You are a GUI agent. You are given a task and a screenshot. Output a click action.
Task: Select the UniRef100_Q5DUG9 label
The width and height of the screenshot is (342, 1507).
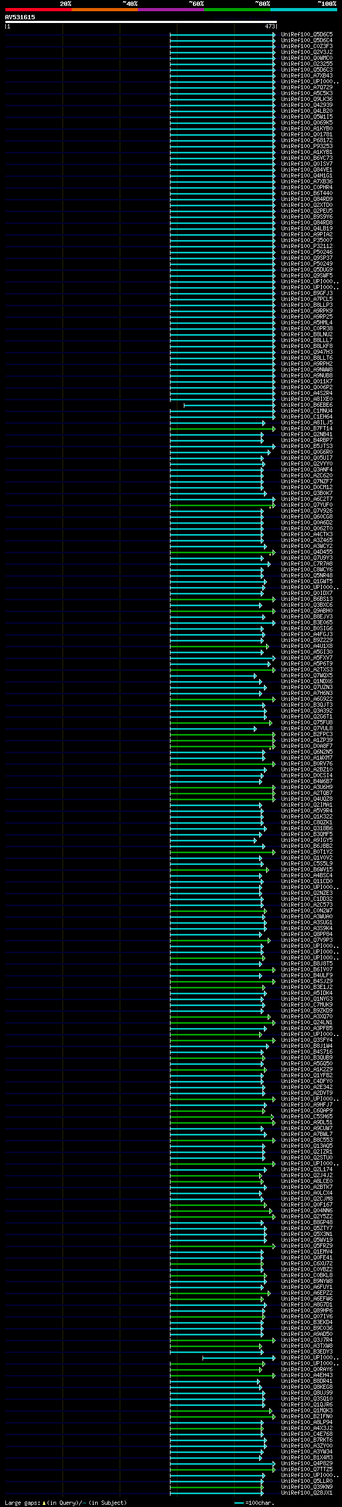tap(307, 269)
